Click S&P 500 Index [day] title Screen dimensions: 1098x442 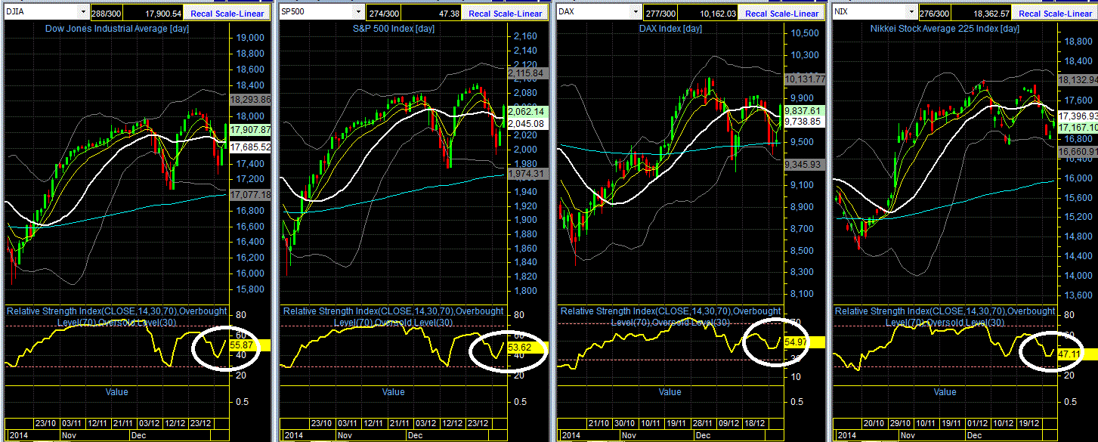(x=393, y=27)
